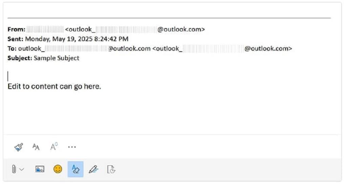The image size is (347, 184).
Task: Click the pen signature icon
Action: 94,169
